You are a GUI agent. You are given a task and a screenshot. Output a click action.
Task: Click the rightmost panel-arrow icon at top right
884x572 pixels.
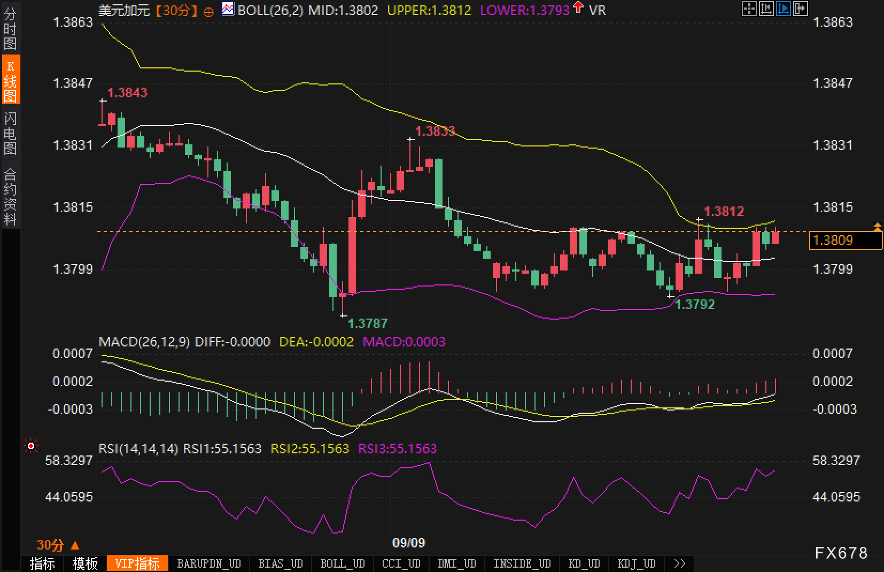pos(800,9)
